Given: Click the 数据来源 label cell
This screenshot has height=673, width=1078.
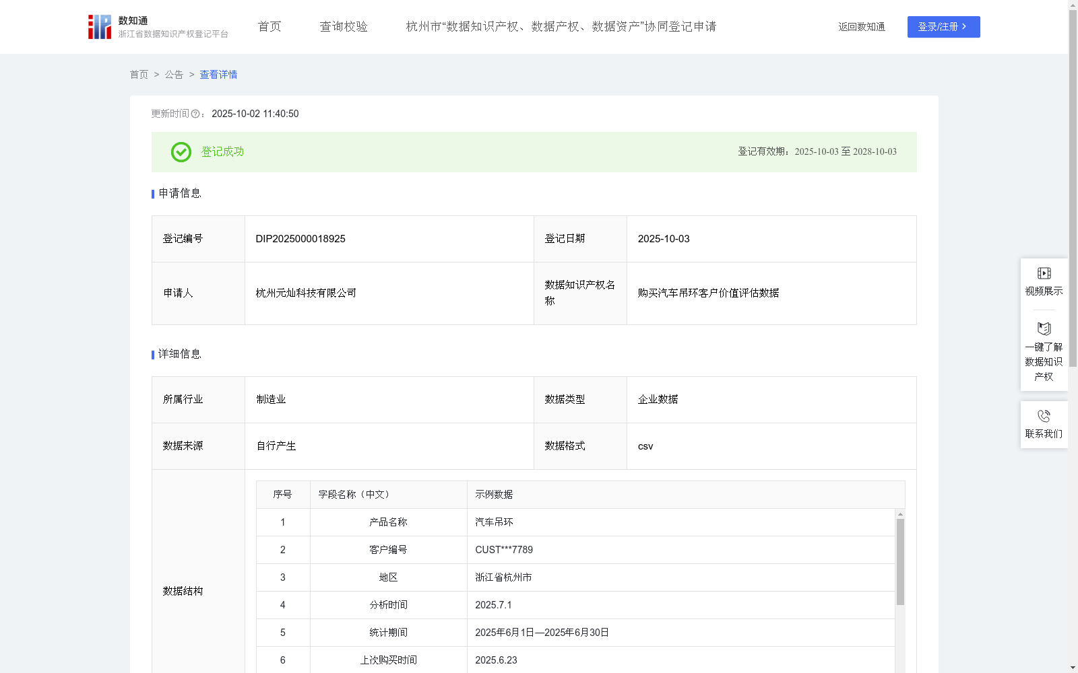Looking at the screenshot, I should (198, 446).
